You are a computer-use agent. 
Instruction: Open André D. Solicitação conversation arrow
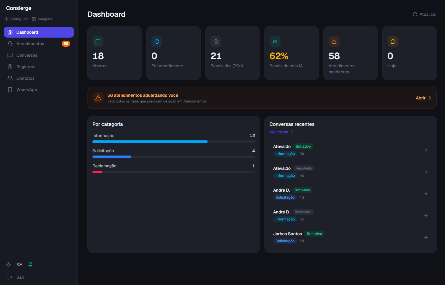click(x=426, y=194)
